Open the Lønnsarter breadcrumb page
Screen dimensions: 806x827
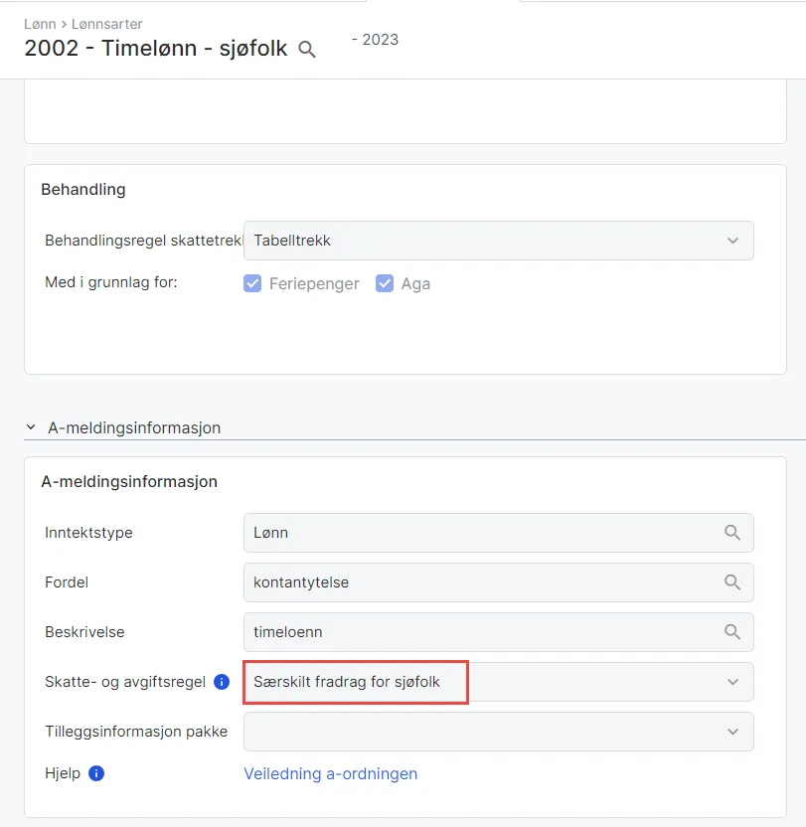pos(106,24)
